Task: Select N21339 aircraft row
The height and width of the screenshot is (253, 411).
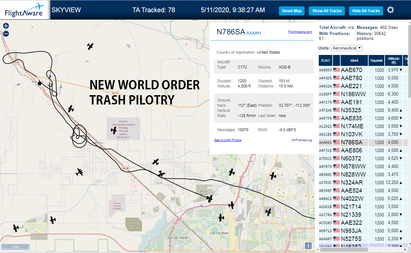Action: point(363,214)
